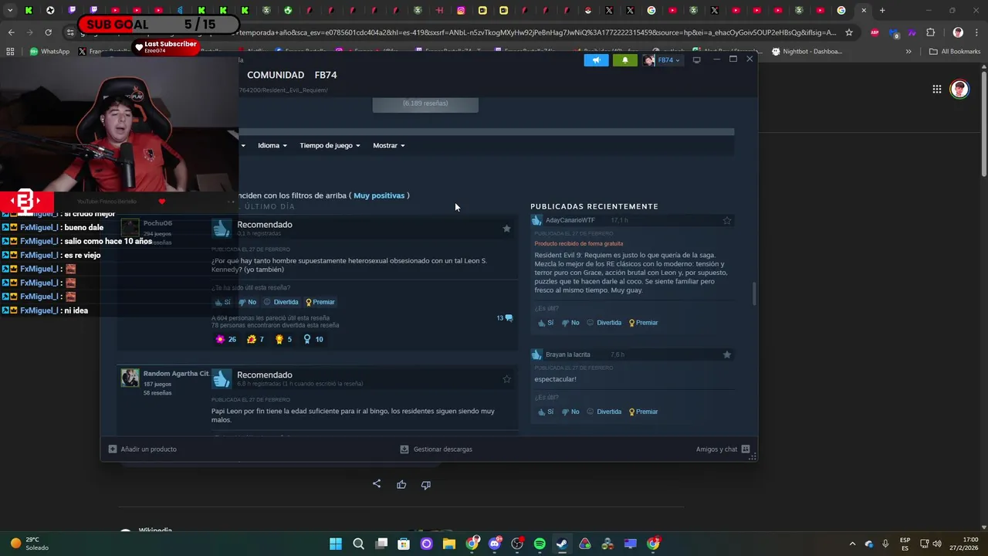This screenshot has width=988, height=556.
Task: Mark the espectacular! review as Divertida
Action: tap(604, 412)
